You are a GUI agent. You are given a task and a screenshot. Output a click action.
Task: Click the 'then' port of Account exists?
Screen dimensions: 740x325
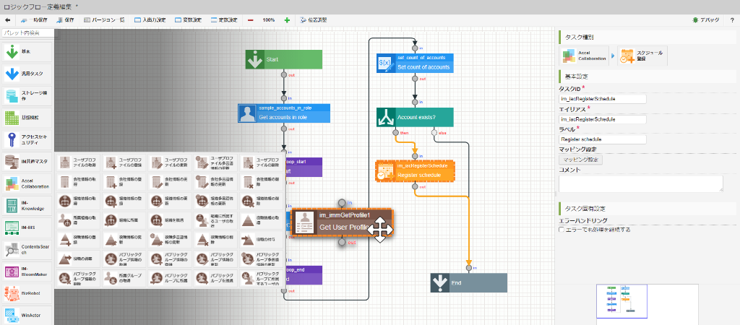(x=395, y=133)
